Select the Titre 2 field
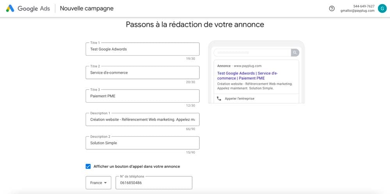The width and height of the screenshot is (390, 194). 142,73
